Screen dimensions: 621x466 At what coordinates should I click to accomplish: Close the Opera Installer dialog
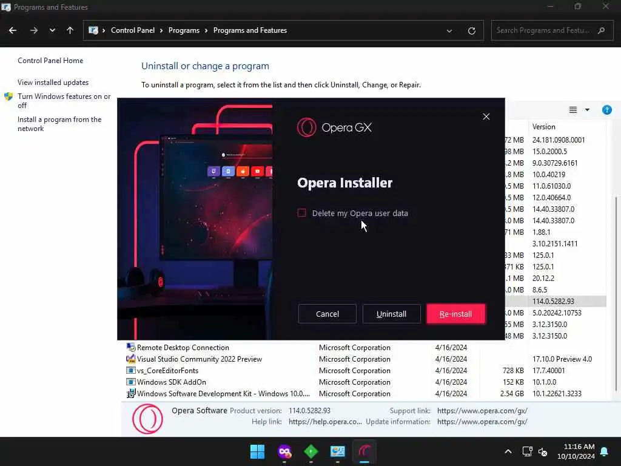pos(486,116)
